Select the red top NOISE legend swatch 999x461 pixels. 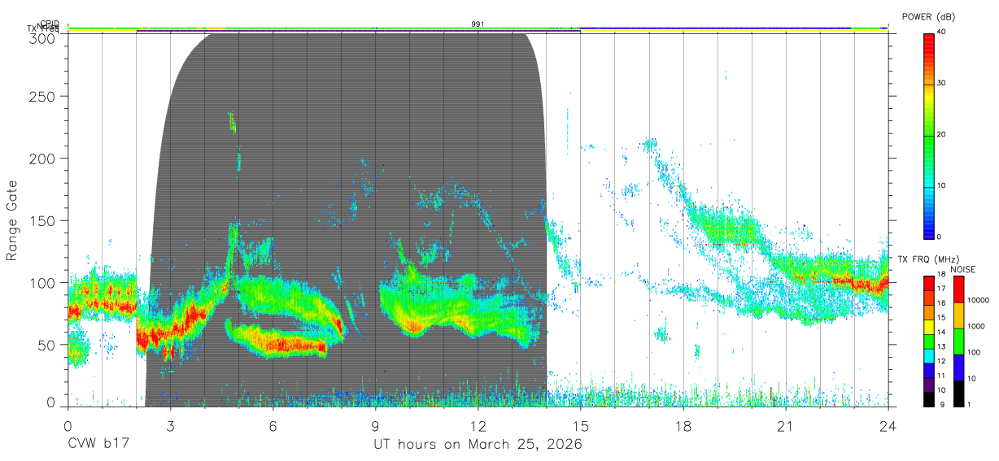(959, 289)
